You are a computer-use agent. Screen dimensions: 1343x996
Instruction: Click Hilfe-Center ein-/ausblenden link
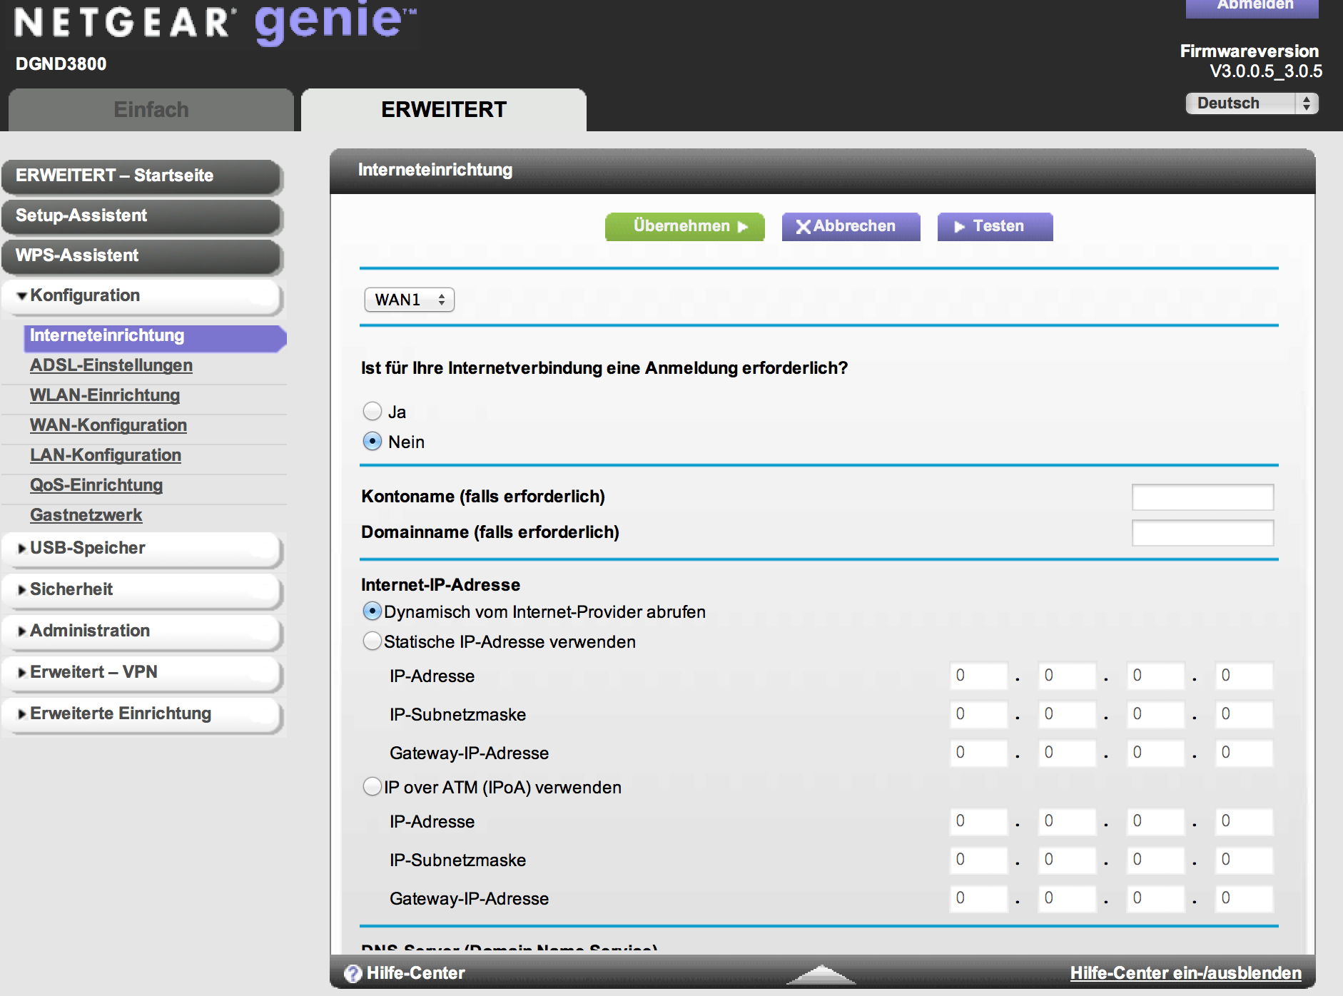click(x=1185, y=973)
